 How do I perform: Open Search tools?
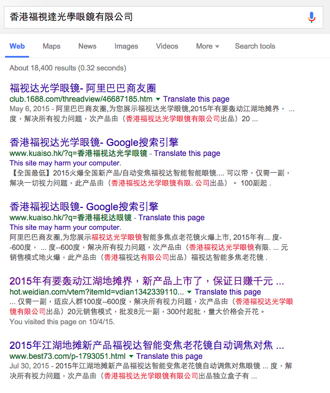click(255, 46)
